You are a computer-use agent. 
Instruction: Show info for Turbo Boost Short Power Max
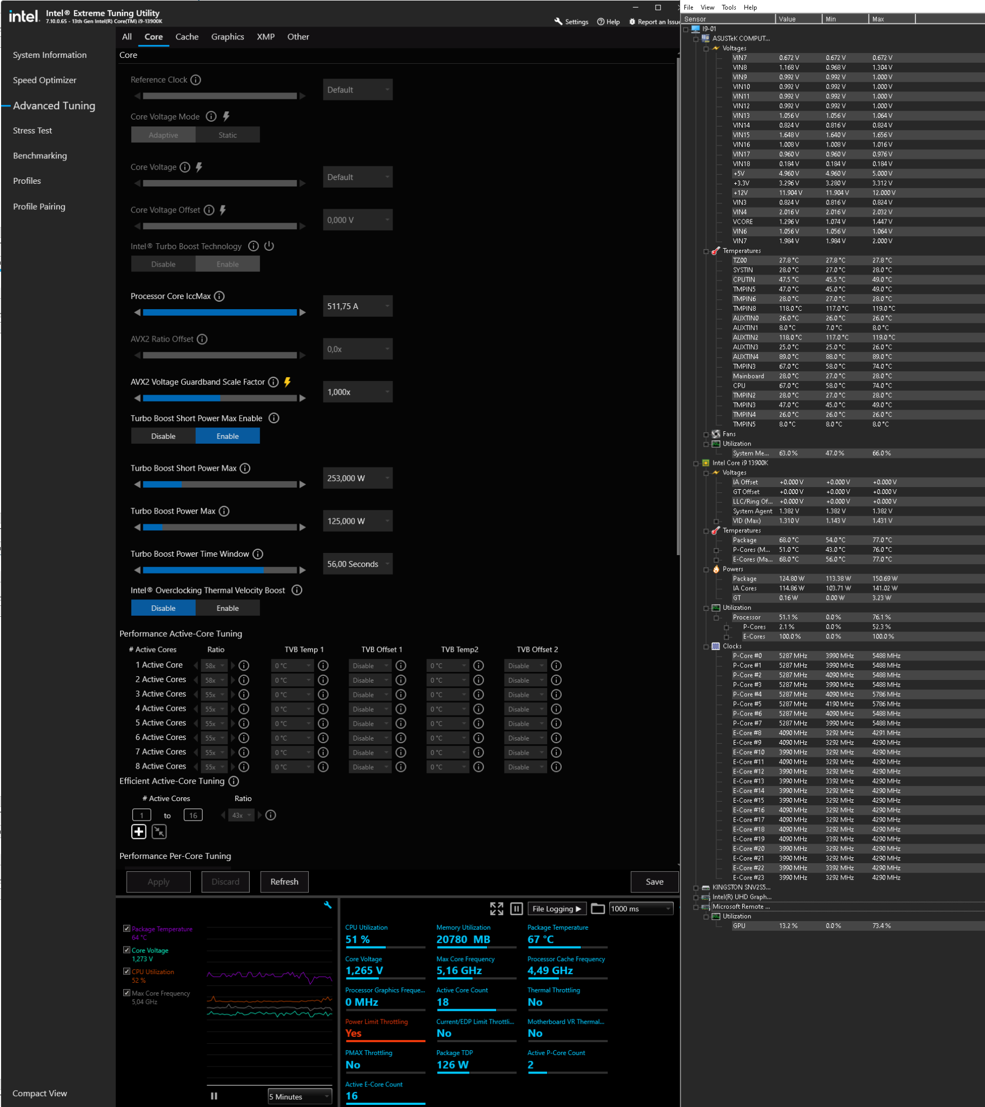245,469
